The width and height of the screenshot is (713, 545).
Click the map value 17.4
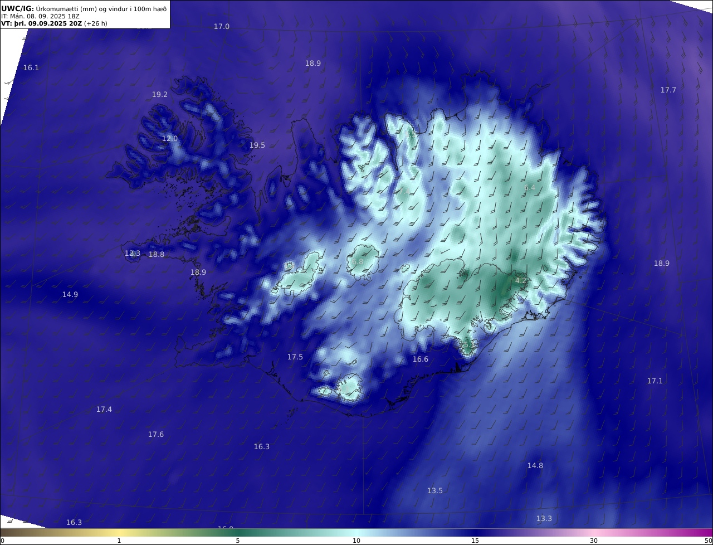pyautogui.click(x=104, y=410)
